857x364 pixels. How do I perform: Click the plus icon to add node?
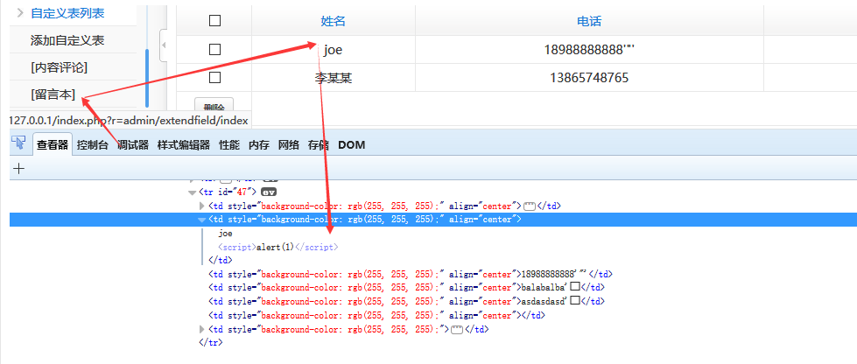pos(18,168)
